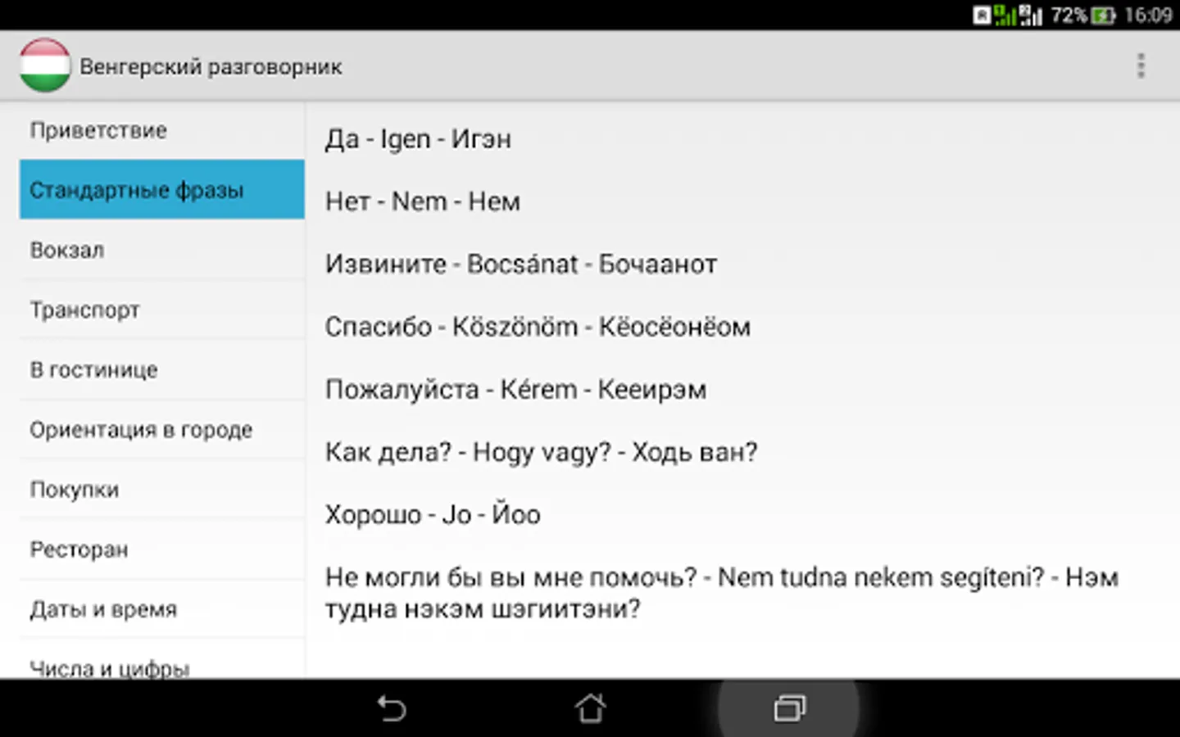This screenshot has width=1180, height=737.
Task: Select the Стандартные фразы category
Action: (x=162, y=189)
